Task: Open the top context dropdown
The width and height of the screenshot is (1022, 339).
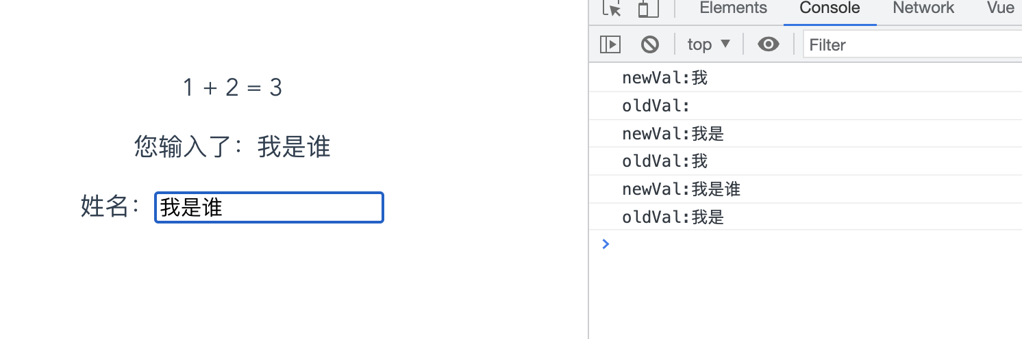Action: 709,44
